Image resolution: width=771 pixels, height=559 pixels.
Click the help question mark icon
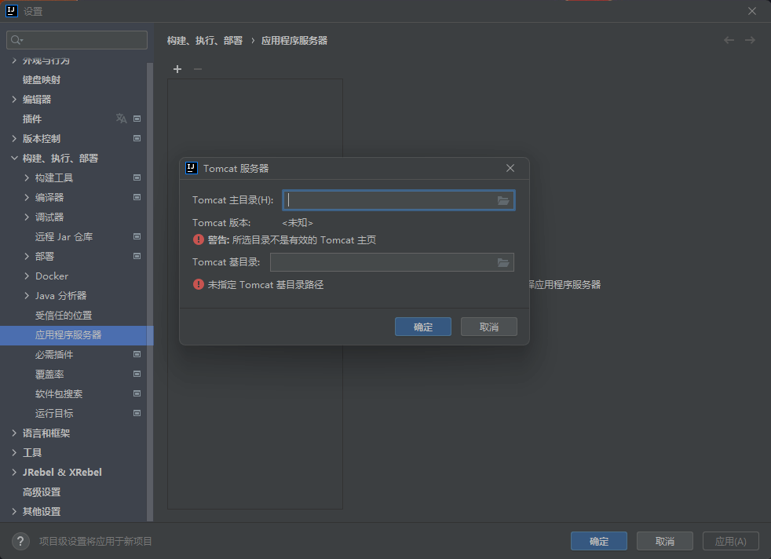click(x=20, y=541)
